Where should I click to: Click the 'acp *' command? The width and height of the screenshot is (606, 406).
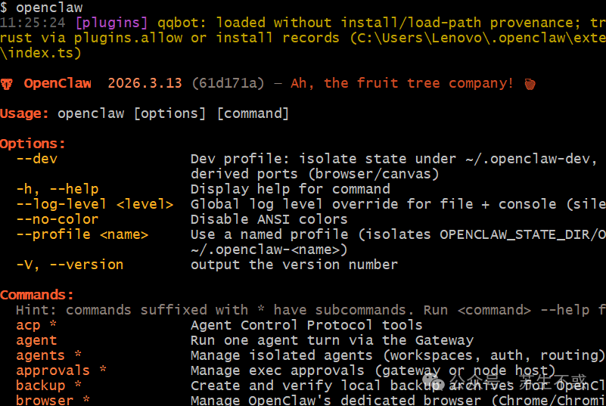click(x=36, y=325)
